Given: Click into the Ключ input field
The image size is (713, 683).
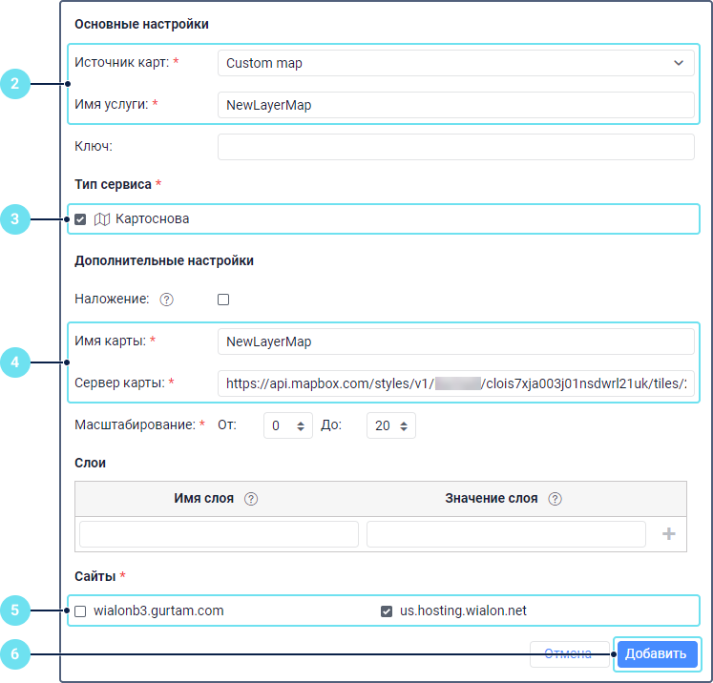Looking at the screenshot, I should [455, 147].
